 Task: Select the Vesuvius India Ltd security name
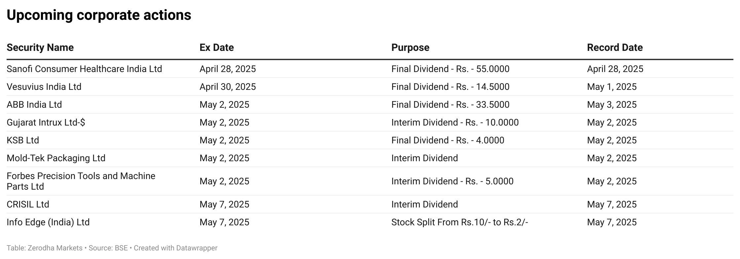coord(44,87)
